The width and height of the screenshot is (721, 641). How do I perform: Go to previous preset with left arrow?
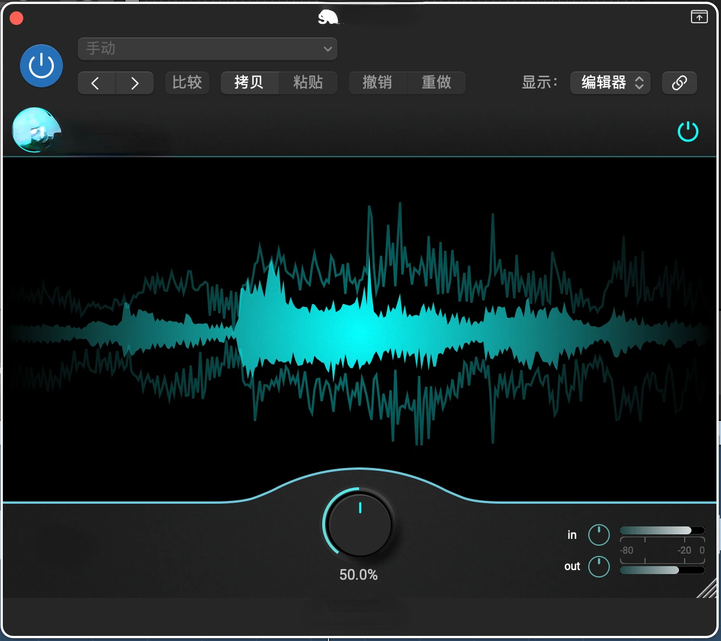coord(96,83)
